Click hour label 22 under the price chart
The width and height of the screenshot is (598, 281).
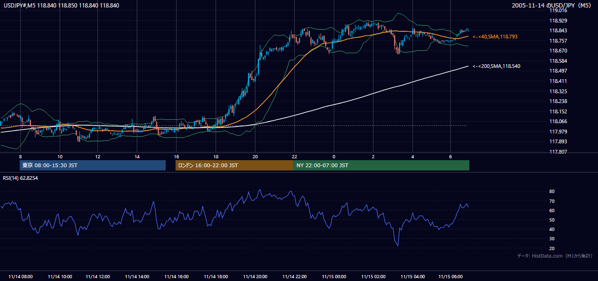294,156
